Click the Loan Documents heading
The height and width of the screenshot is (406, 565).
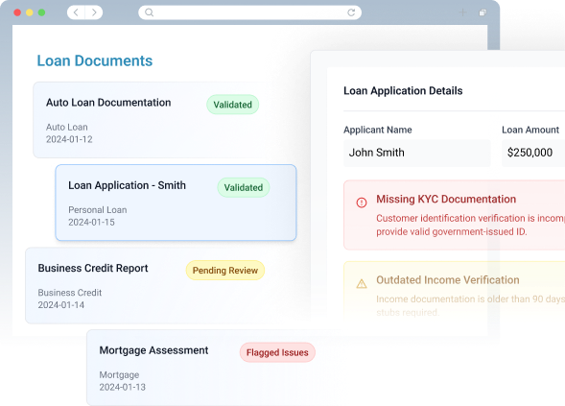[95, 60]
